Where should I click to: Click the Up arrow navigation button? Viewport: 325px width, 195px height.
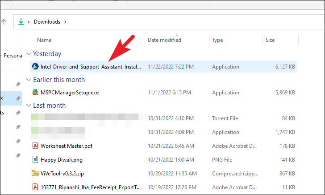(x=4, y=21)
